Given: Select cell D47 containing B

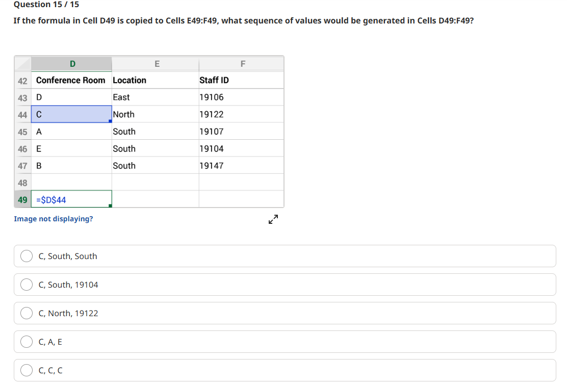Looking at the screenshot, I should (70, 165).
